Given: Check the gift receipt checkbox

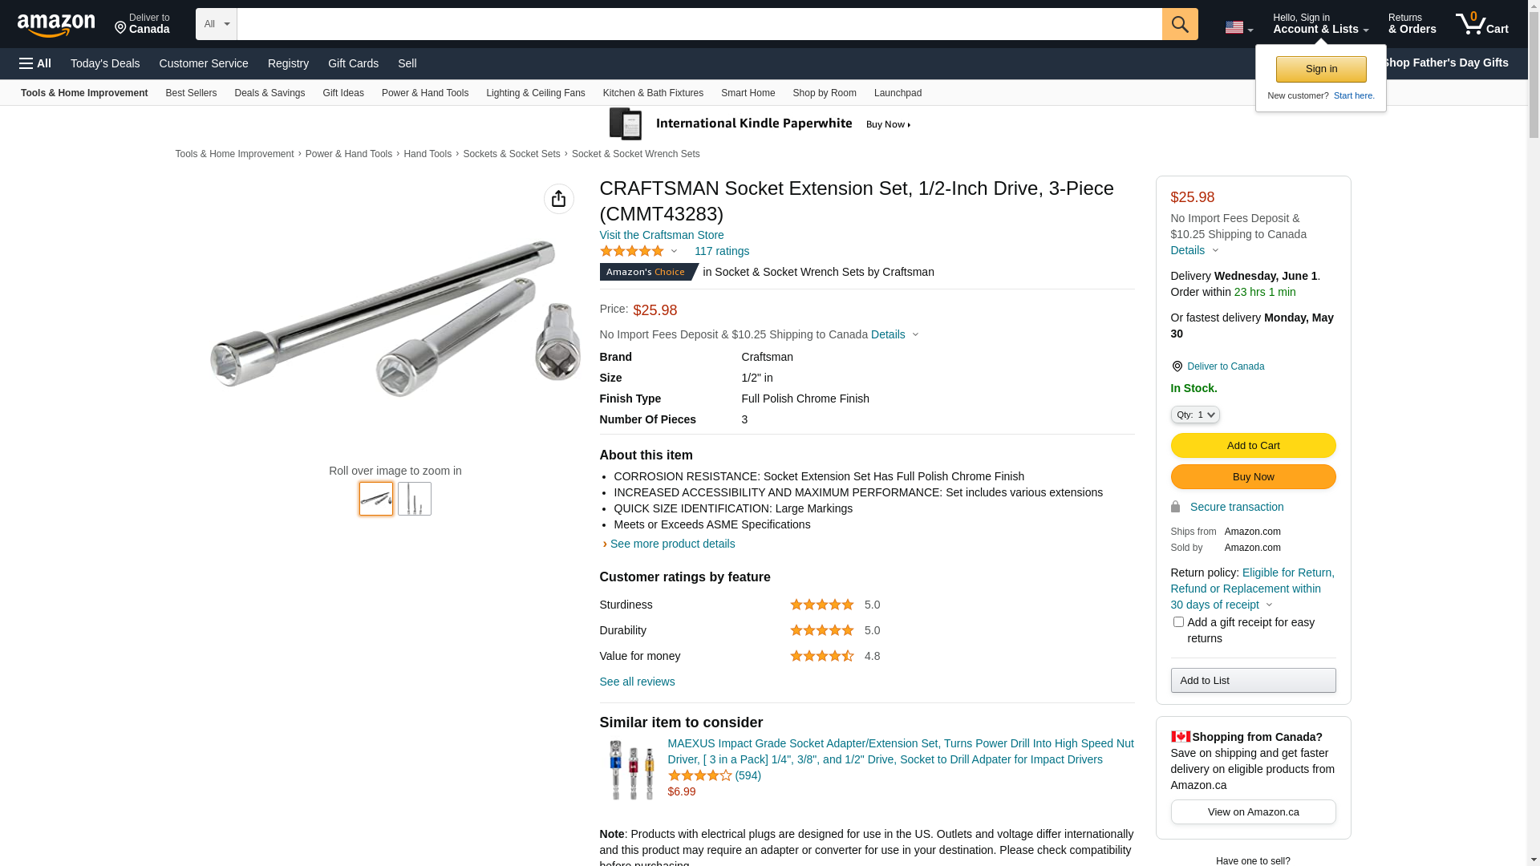Looking at the screenshot, I should 1178,622.
